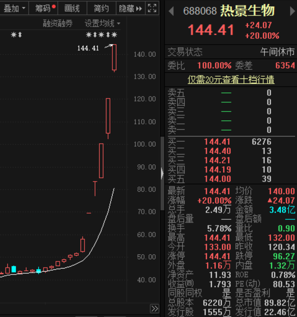Click event markers at top-left of chart

click(x=17, y=35)
